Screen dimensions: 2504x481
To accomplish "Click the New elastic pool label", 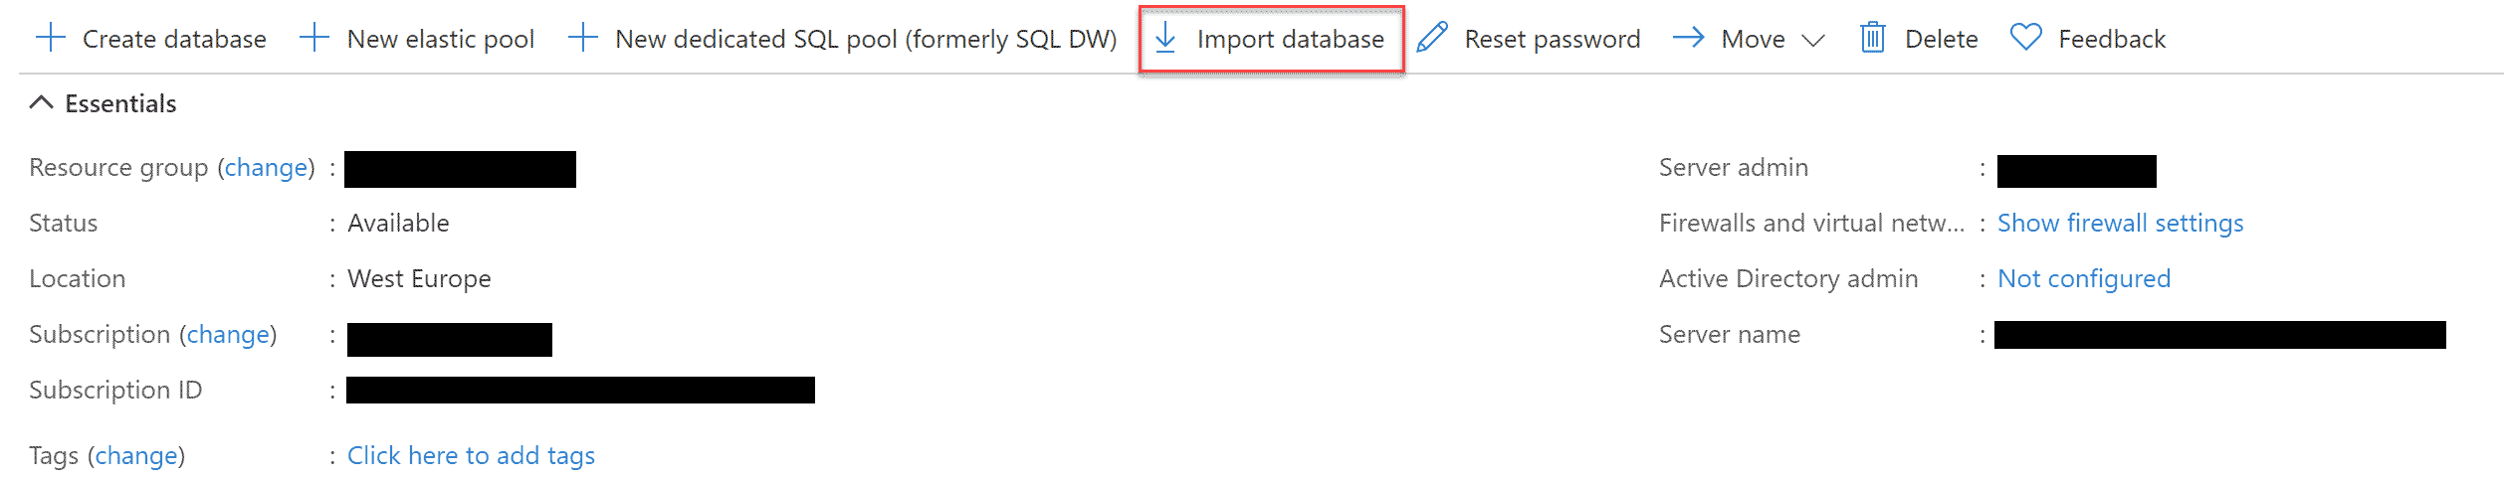I will (440, 39).
